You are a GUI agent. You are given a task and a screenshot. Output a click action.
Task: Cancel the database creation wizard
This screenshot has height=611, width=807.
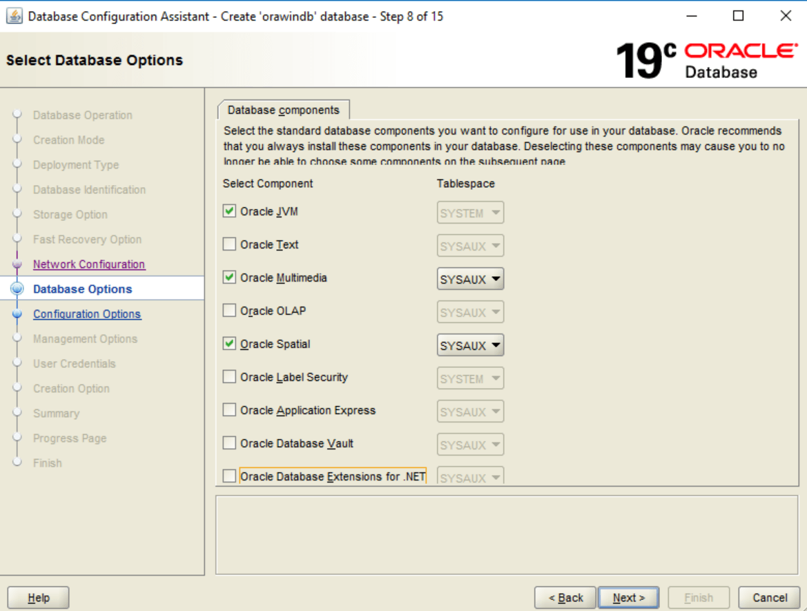pyautogui.click(x=769, y=597)
